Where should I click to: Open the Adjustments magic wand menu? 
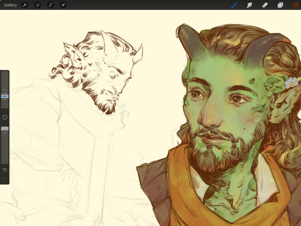tap(38, 5)
